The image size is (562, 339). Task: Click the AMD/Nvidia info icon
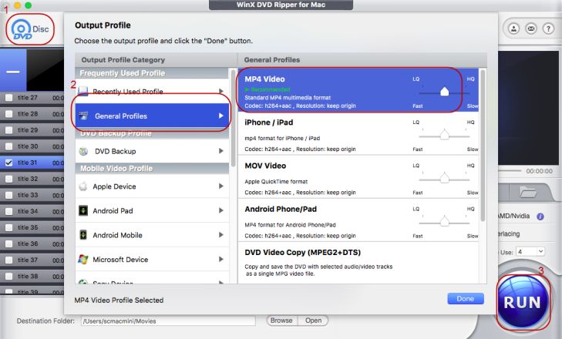point(540,216)
